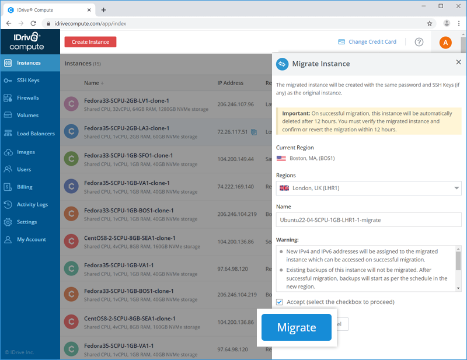Open the Chrome three-dot menu
Screen dimensions: 467x360
tap(458, 23)
